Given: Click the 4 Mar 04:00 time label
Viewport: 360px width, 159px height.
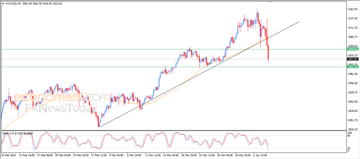Looking at the screenshot, I should click(x=116, y=155).
